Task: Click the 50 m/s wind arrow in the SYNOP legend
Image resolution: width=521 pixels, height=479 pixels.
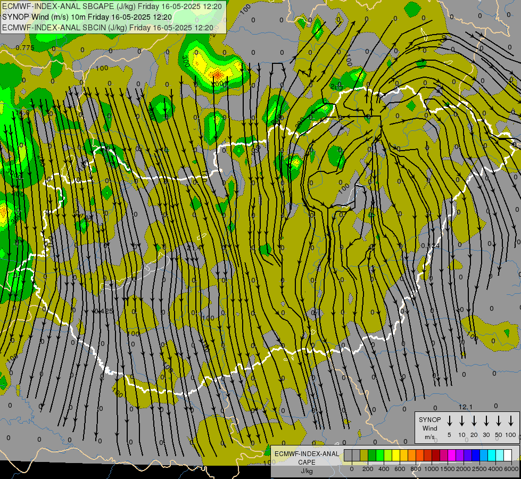Action: coord(499,421)
